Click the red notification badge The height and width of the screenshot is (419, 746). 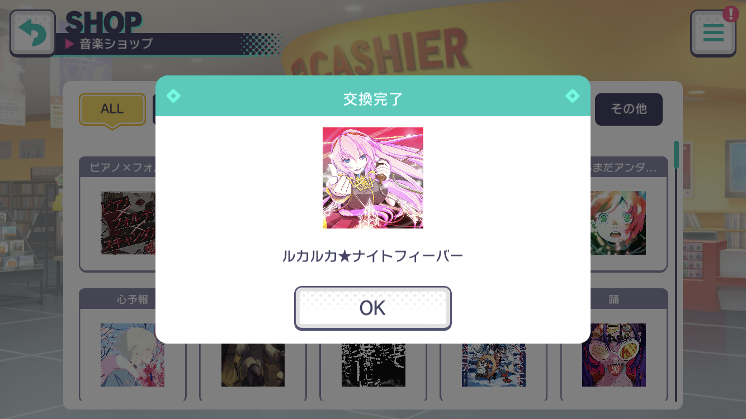[x=730, y=12]
